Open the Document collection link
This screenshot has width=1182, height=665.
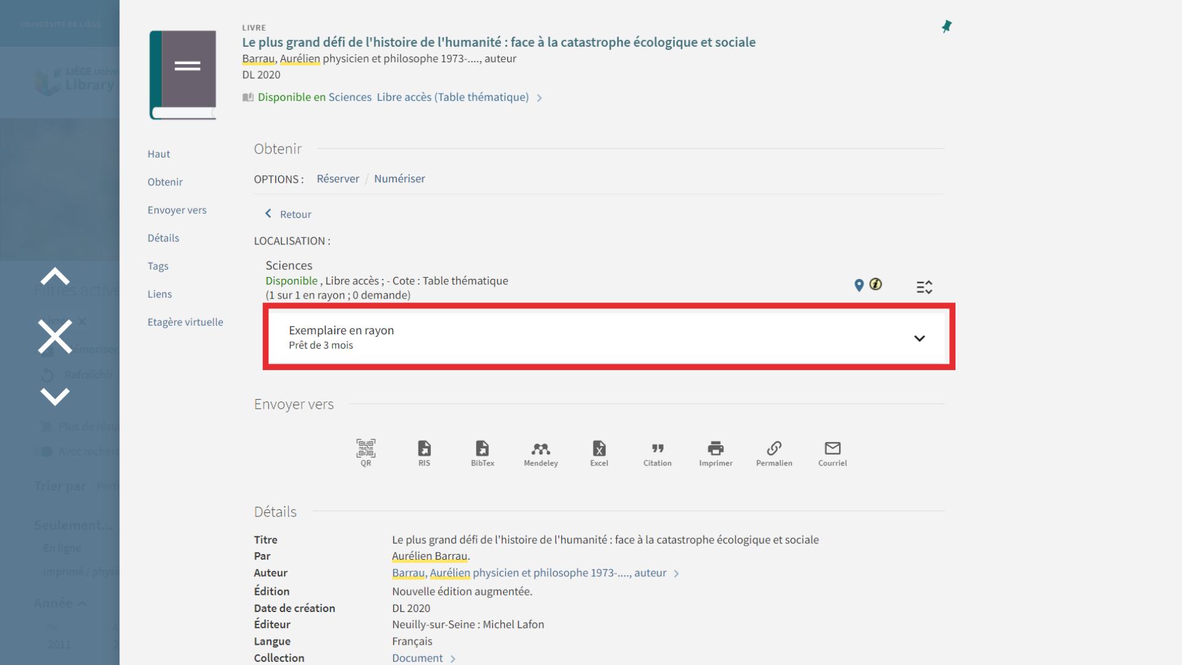tap(417, 658)
